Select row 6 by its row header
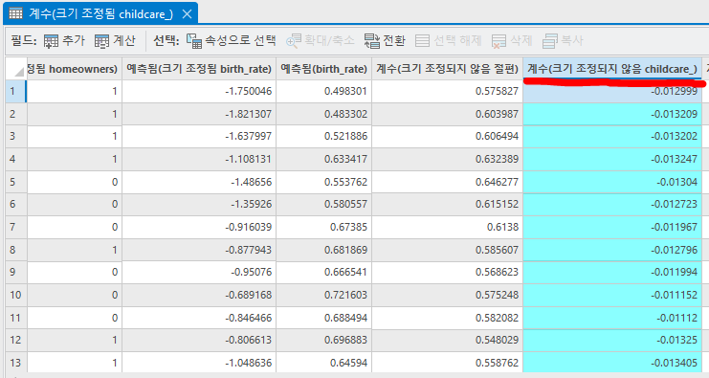 pyautogui.click(x=16, y=205)
